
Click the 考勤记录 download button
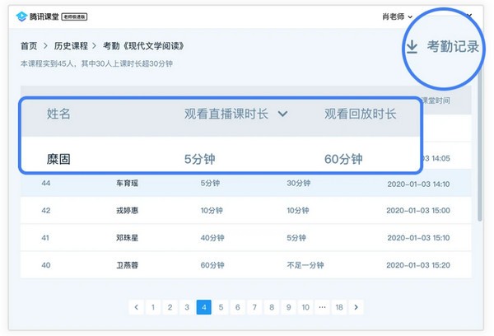[452, 47]
